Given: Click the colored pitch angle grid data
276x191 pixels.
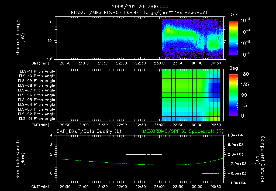Looking at the screenshot, I should point(191,95).
